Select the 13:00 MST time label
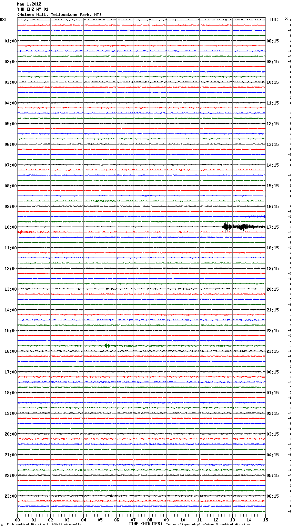293x529 pixels. click(x=11, y=289)
